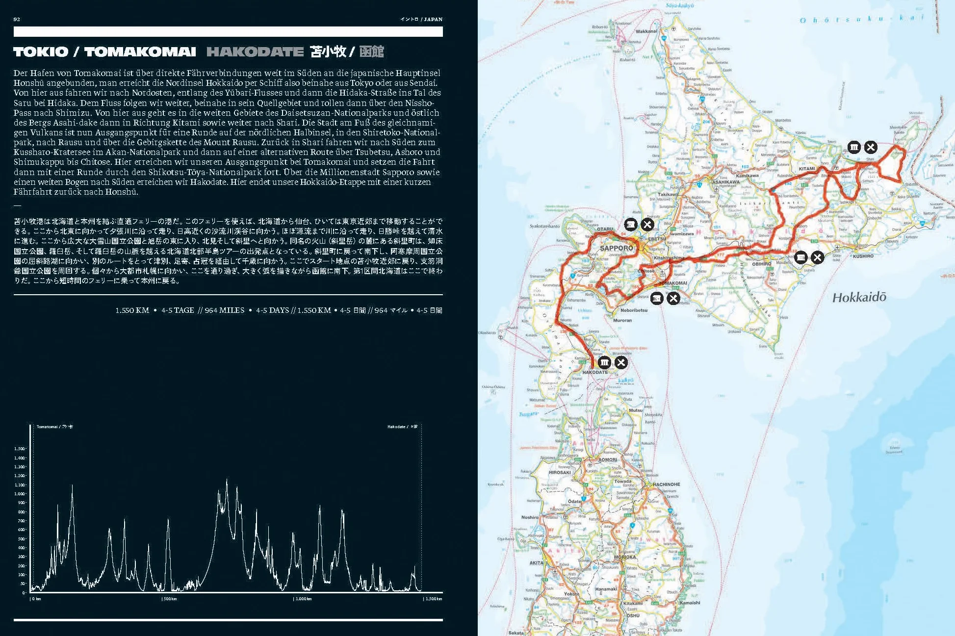This screenshot has height=636, width=955.
Task: Click the landmark building icon at Hakodate
Action: tap(604, 362)
